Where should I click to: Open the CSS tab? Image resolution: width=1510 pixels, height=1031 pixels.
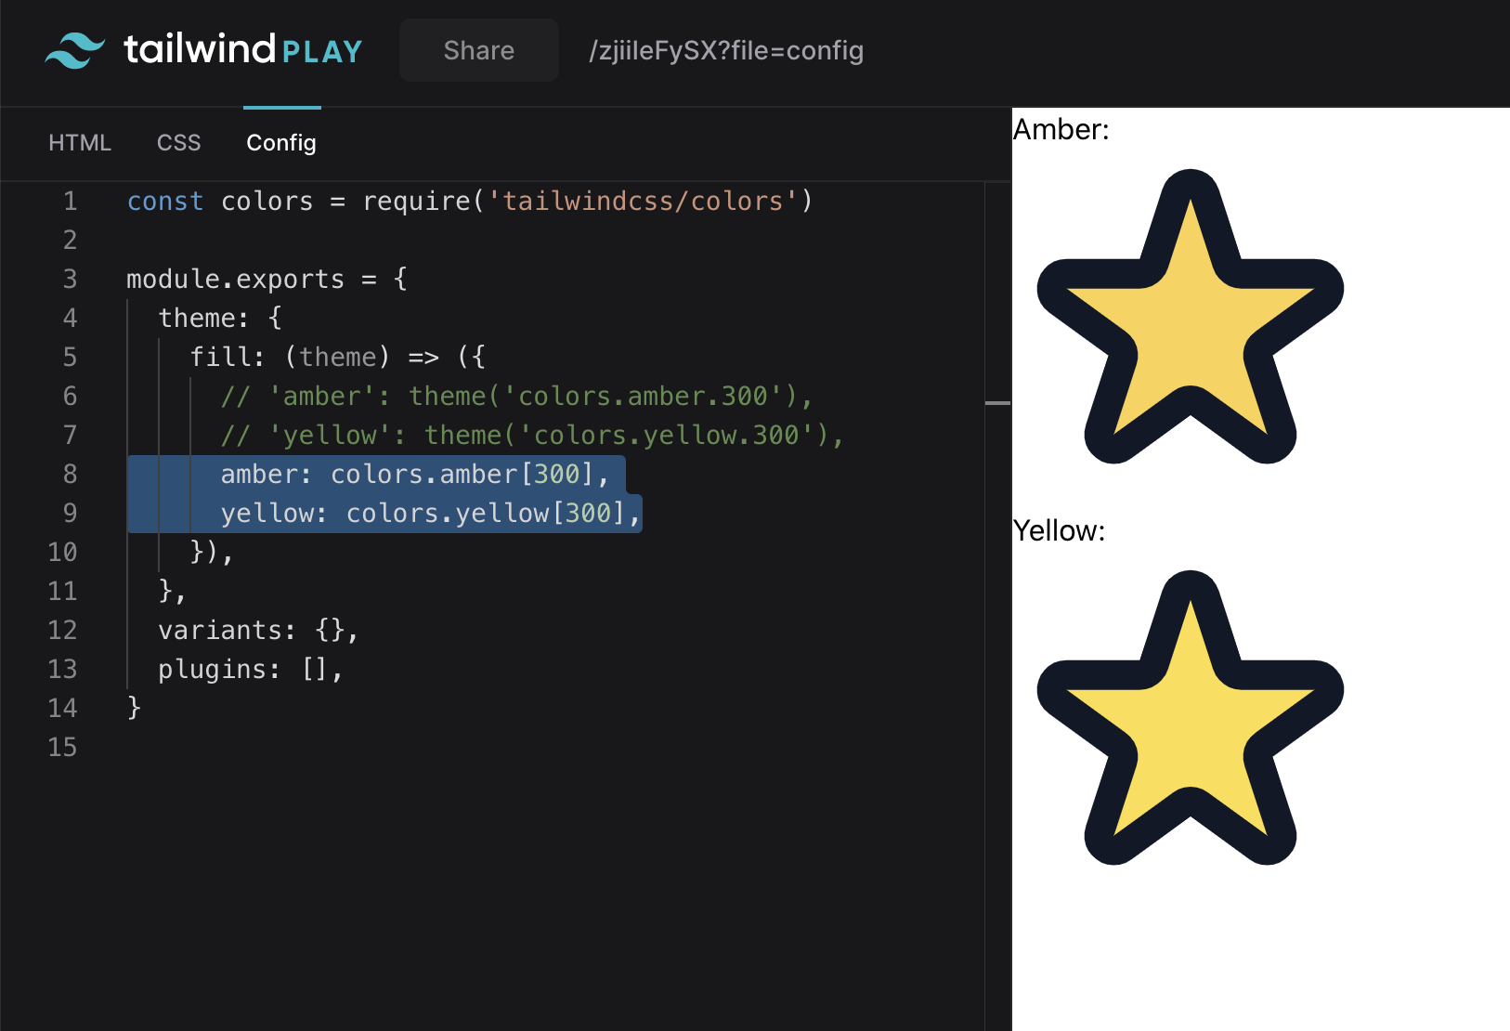[x=178, y=142]
